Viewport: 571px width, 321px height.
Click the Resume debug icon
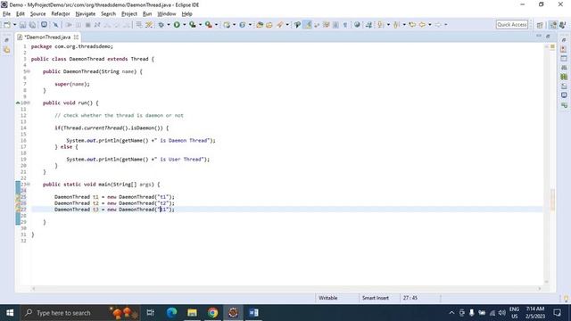coord(69,25)
